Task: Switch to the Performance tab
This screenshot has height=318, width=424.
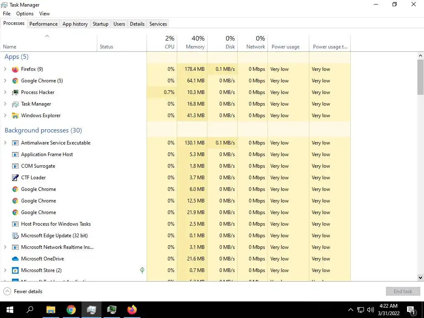Action: (x=43, y=24)
